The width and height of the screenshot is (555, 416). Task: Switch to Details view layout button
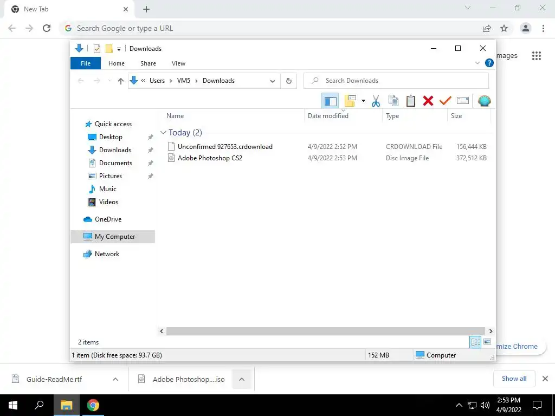click(x=475, y=342)
